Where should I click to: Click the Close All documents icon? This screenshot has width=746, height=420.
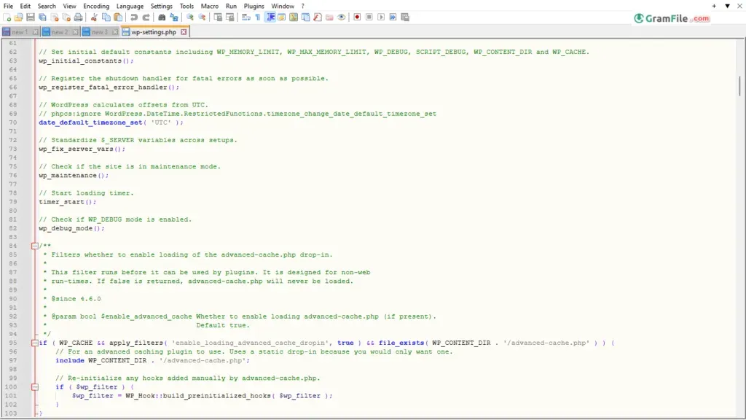point(66,17)
